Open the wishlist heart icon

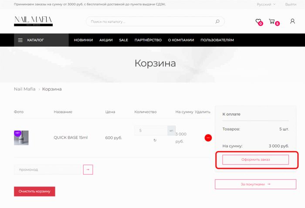(258, 21)
